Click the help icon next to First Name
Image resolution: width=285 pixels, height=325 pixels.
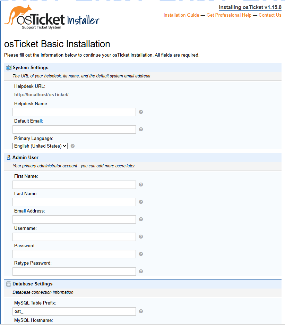tap(141, 184)
